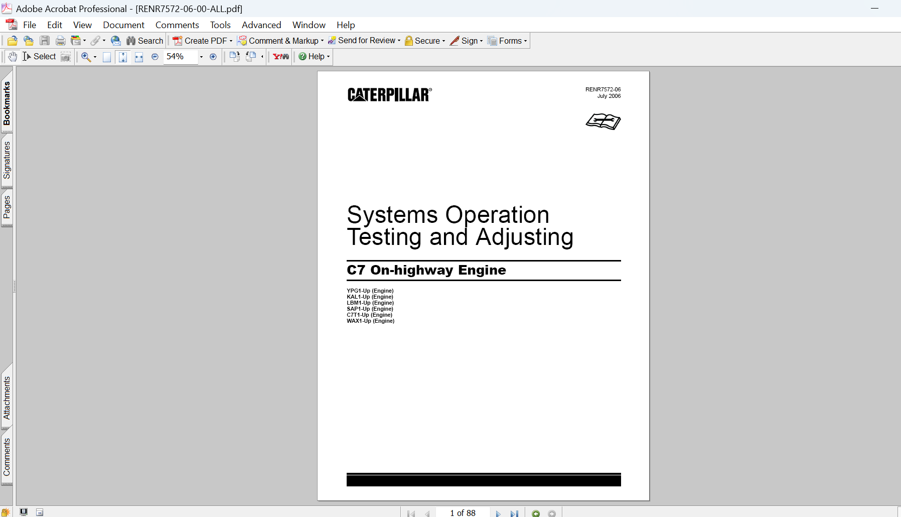Image resolution: width=901 pixels, height=517 pixels.
Task: Set Actual Size page view
Action: tap(107, 57)
